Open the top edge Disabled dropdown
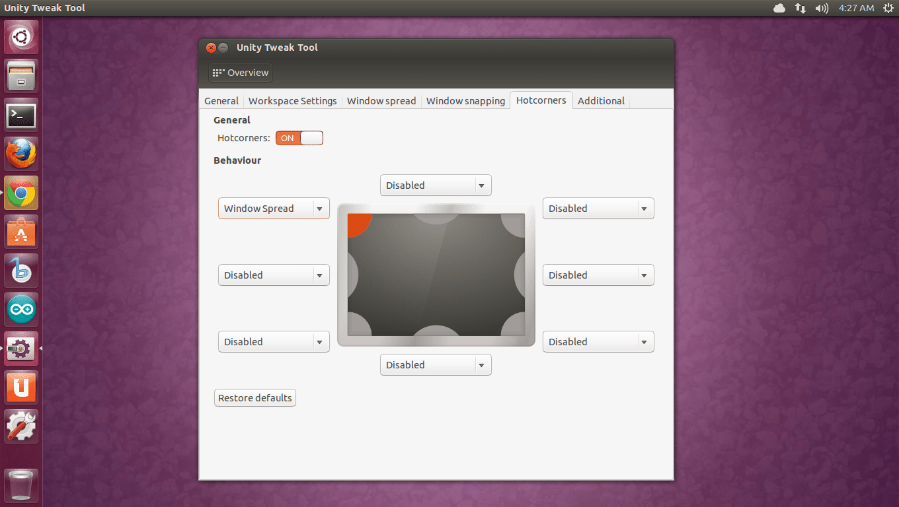 click(x=436, y=186)
